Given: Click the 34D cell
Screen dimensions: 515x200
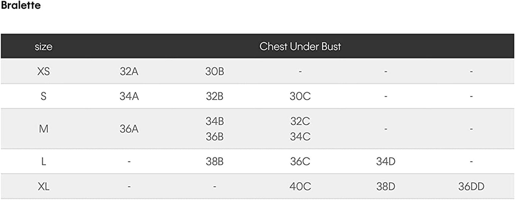Looking at the screenshot, I should [x=386, y=161].
